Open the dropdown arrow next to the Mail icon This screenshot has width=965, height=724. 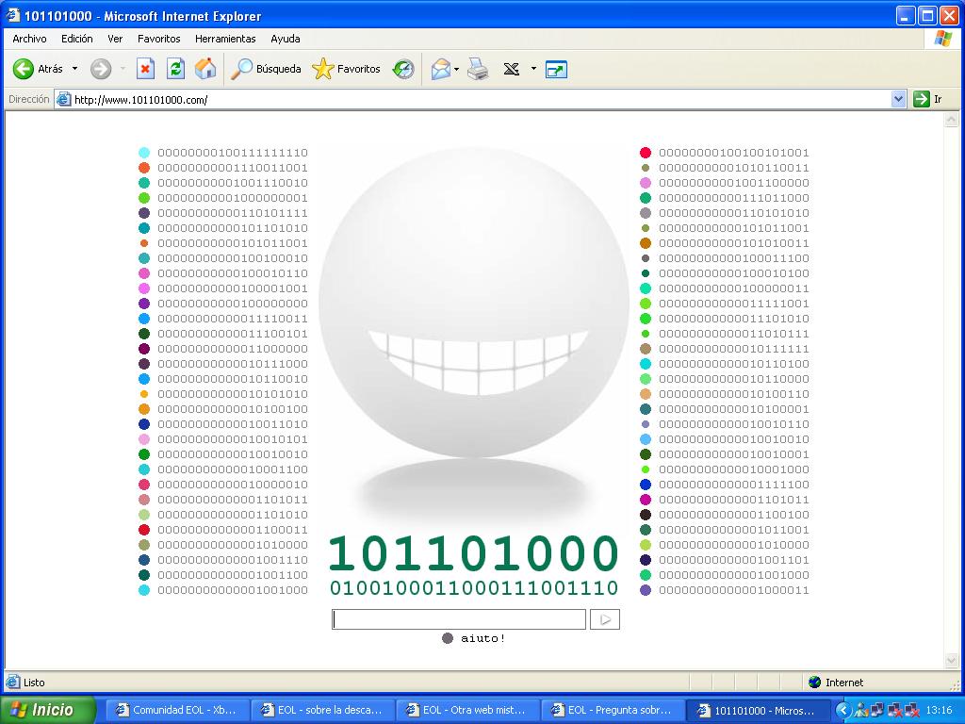tap(457, 69)
